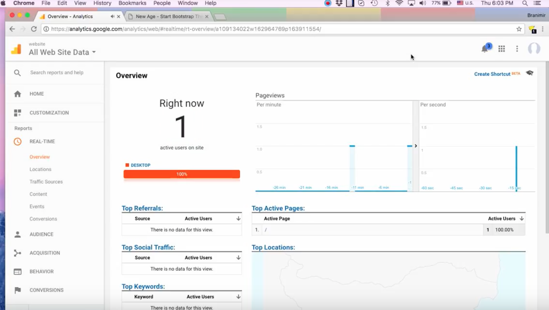Click the yellow extension icon in Chrome toolbar
The height and width of the screenshot is (310, 549).
[533, 30]
